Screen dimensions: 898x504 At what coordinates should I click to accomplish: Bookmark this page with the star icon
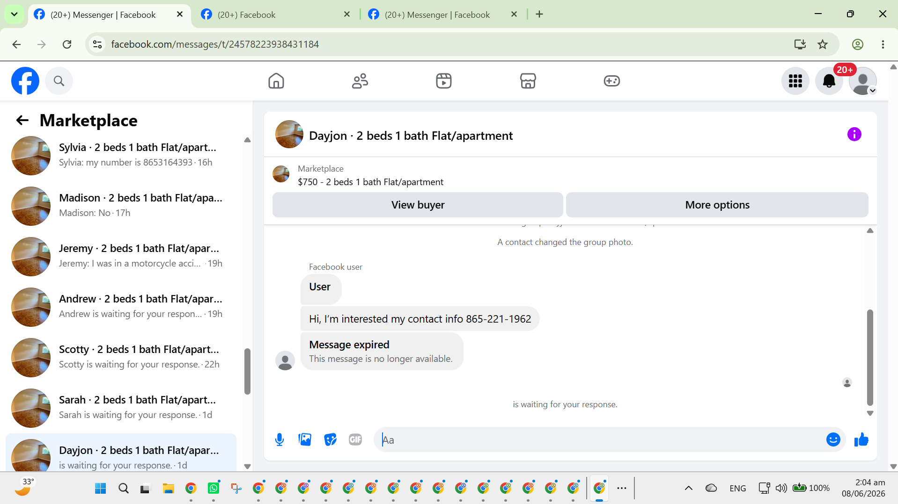823,44
